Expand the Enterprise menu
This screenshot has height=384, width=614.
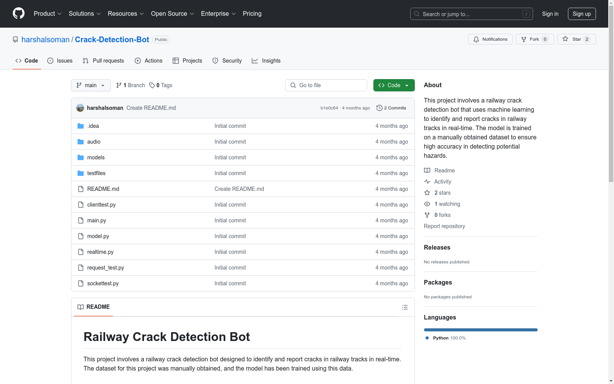coord(218,13)
